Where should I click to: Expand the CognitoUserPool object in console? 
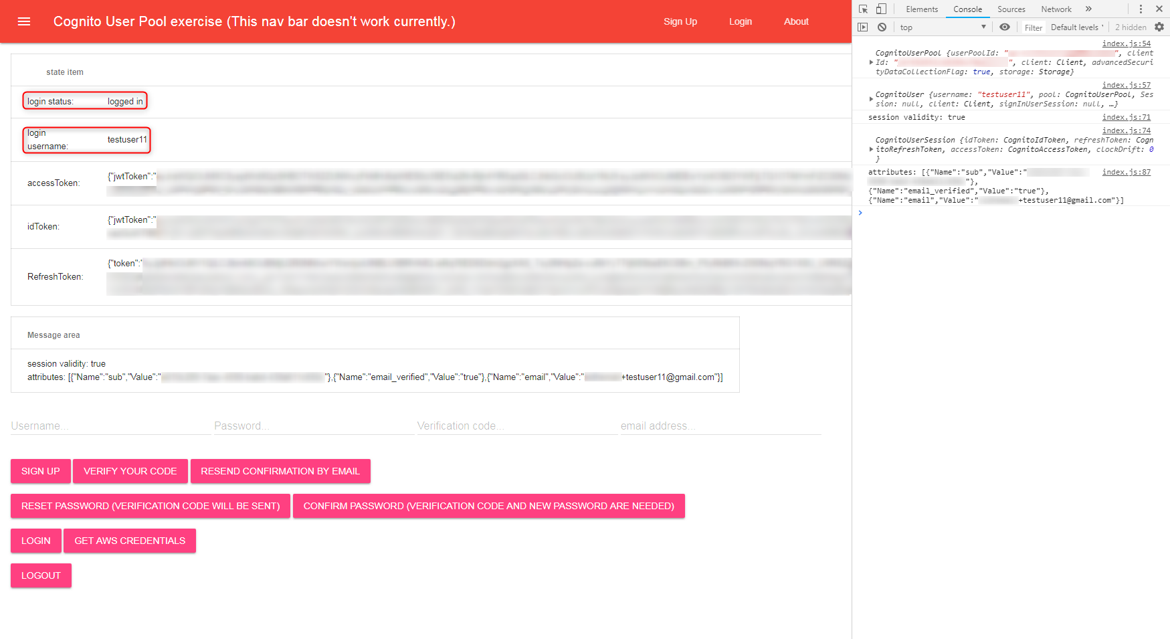871,62
